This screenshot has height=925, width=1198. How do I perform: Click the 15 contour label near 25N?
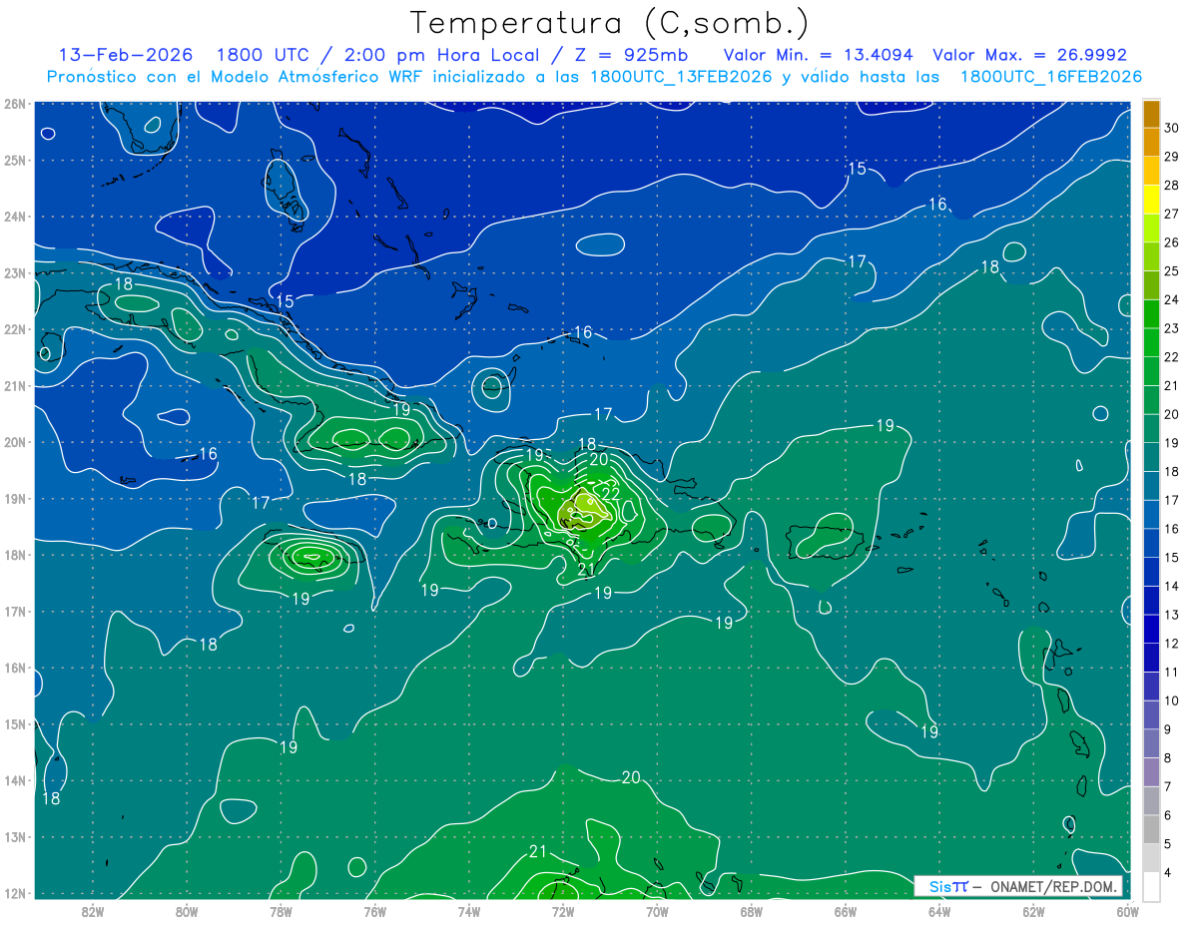tap(857, 169)
